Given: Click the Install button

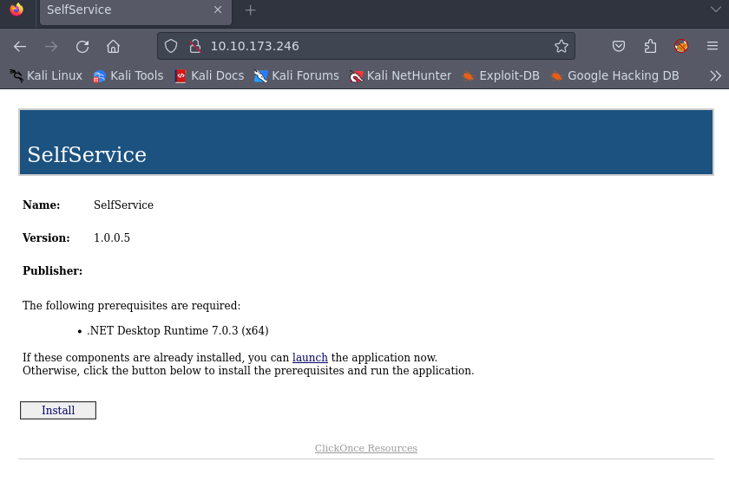Looking at the screenshot, I should (58, 410).
